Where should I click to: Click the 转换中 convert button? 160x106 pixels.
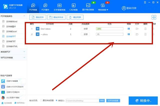[x=143, y=101]
